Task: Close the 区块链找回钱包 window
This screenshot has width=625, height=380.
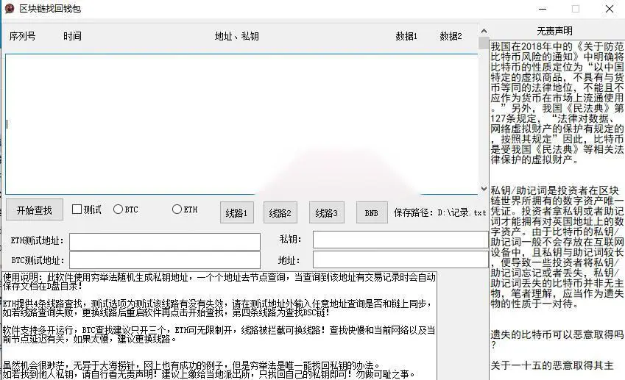Action: pos(610,9)
